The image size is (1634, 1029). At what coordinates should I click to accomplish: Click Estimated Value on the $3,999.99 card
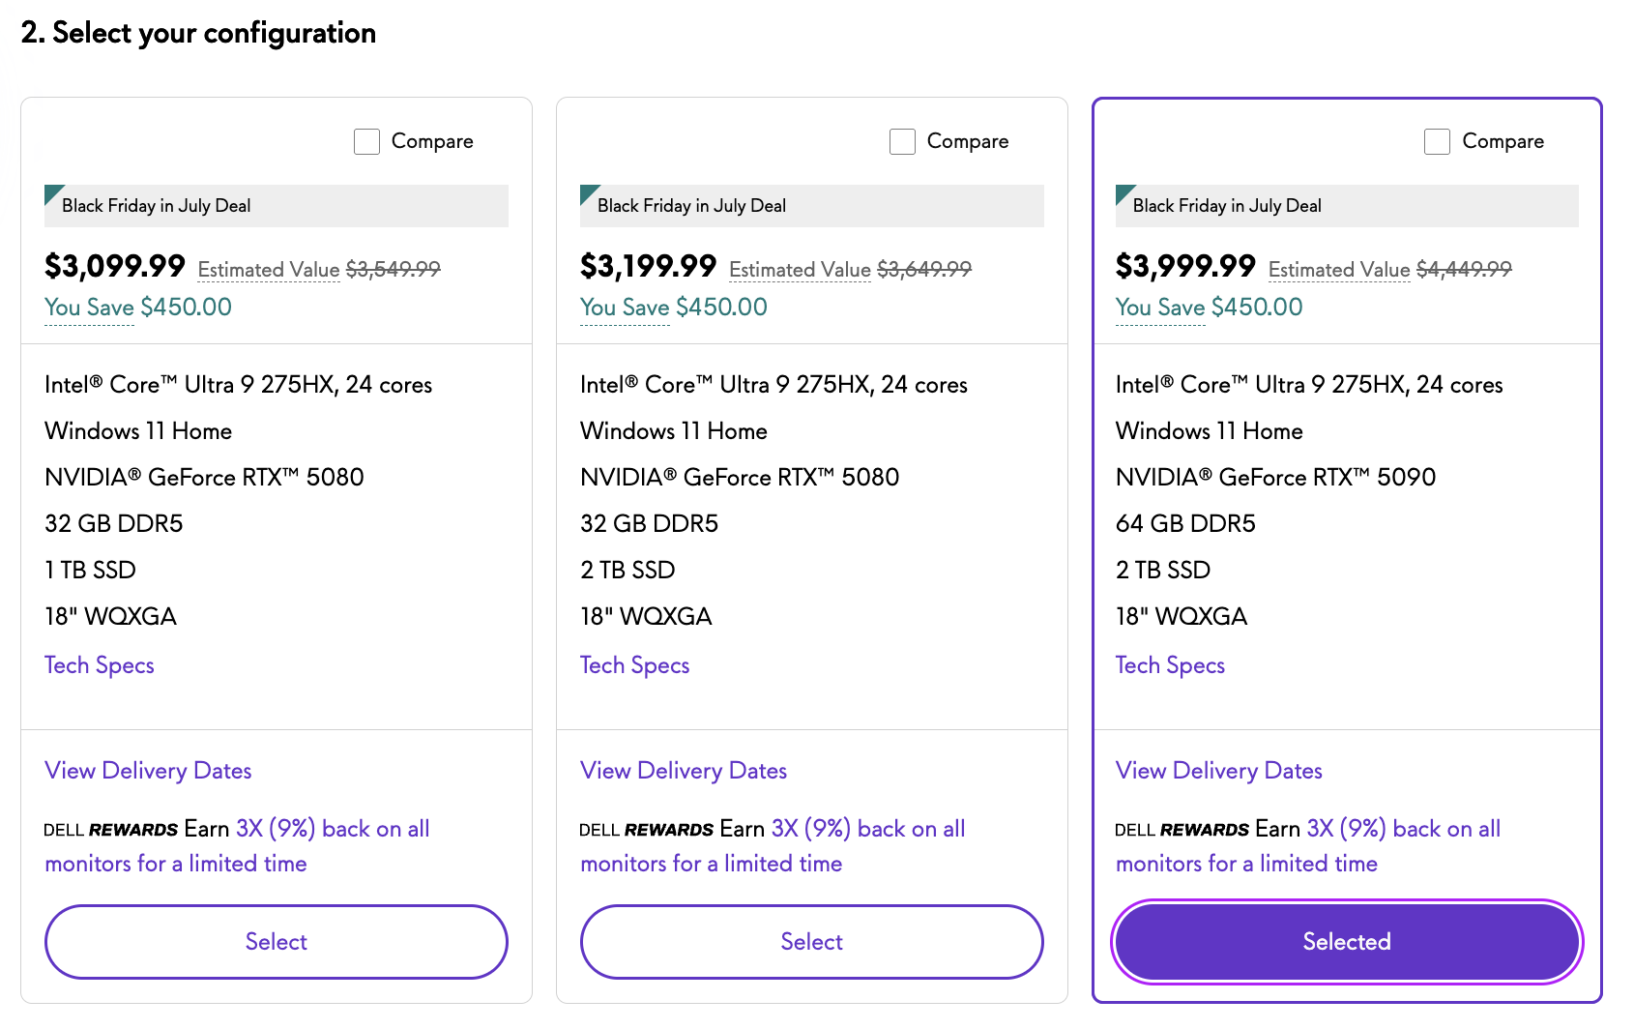(x=1339, y=270)
